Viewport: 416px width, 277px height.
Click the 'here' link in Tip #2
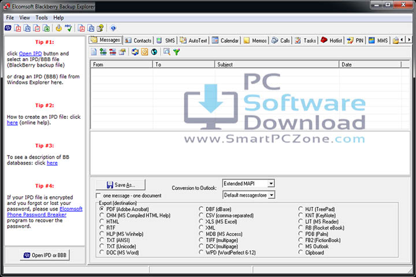tap(12, 123)
